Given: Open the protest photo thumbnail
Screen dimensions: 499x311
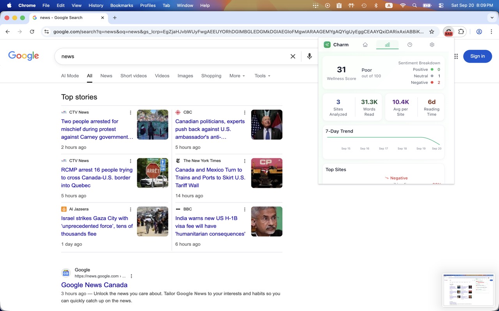Looking at the screenshot, I should (152, 124).
